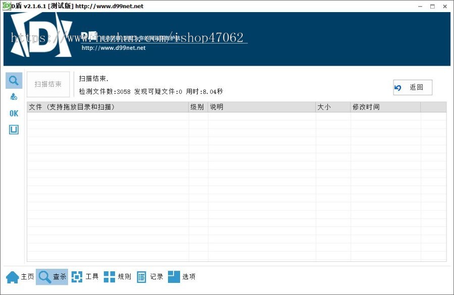
Task: Sort by 说明 column header
Action: [x=262, y=107]
